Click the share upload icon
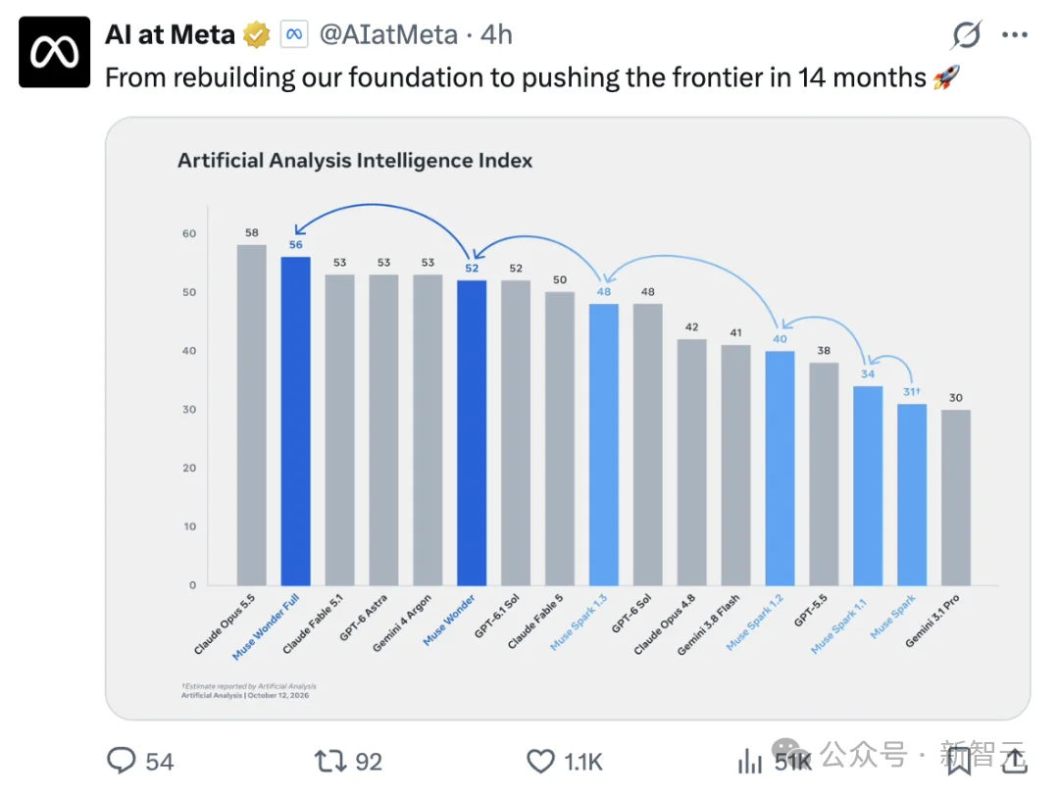This screenshot has height=796, width=1059. click(x=1015, y=761)
